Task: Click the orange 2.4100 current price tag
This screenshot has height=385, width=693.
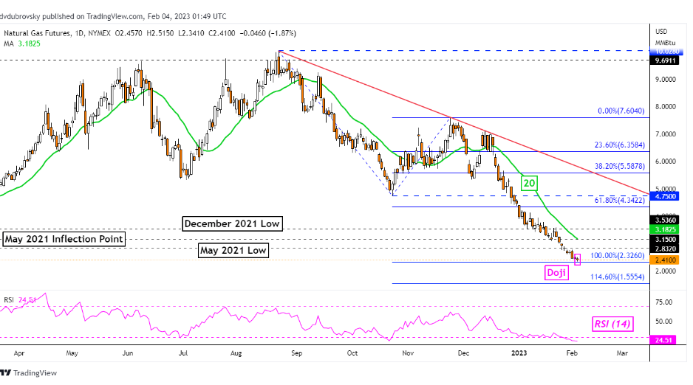Action: click(x=664, y=260)
